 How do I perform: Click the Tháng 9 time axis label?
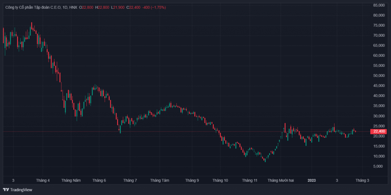192,180
